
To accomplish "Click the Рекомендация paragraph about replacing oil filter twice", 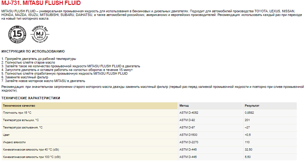I will (153, 89).
